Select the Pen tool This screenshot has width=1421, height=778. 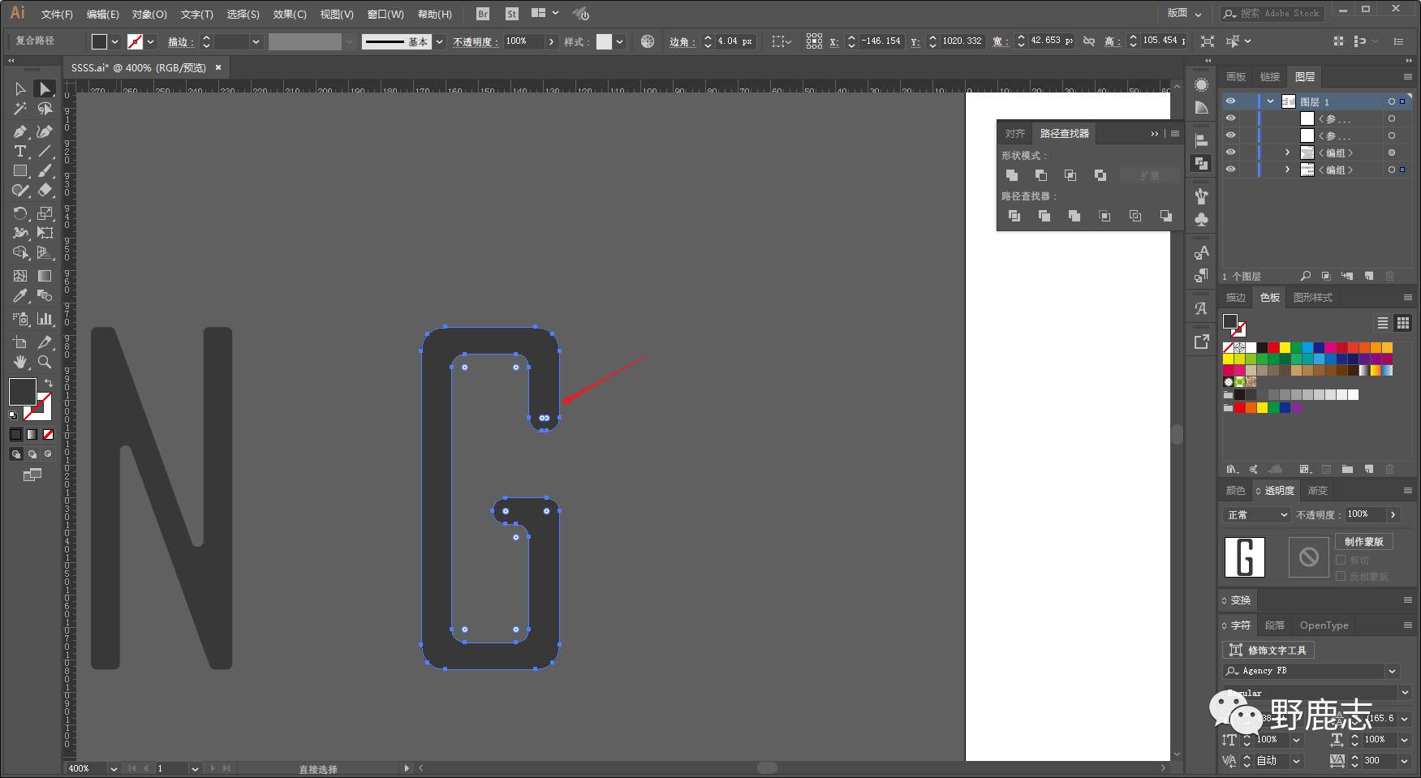coord(20,131)
